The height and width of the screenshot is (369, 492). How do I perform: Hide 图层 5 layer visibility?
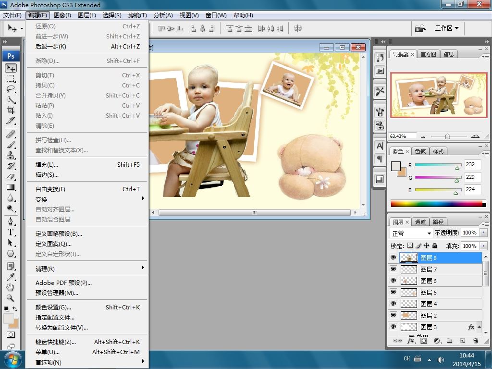393,292
